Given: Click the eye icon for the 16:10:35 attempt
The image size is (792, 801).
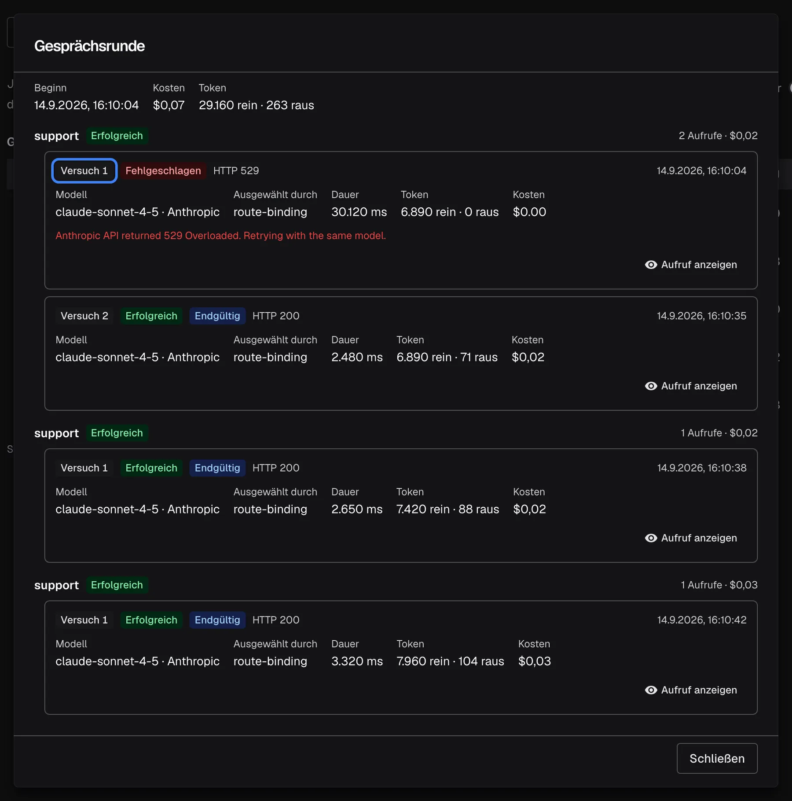Looking at the screenshot, I should (651, 386).
